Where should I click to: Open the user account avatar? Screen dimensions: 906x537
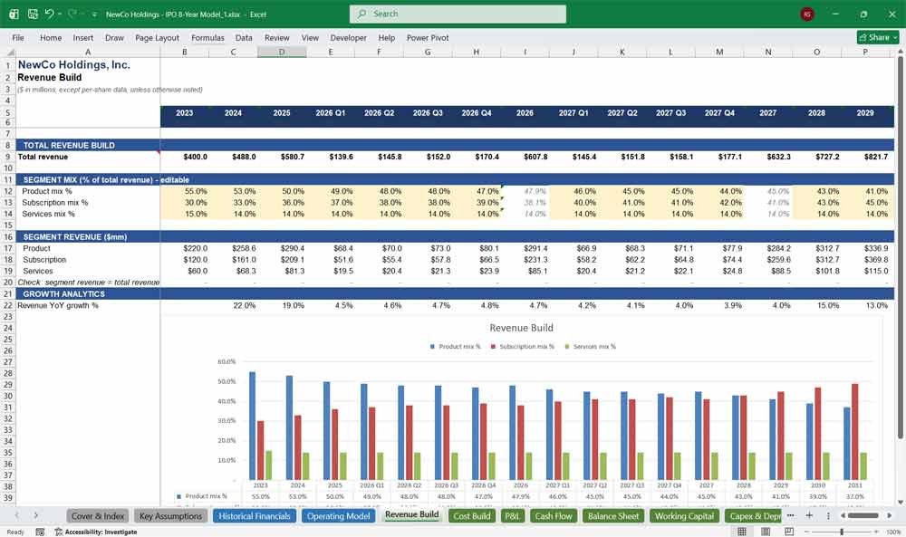coord(807,14)
